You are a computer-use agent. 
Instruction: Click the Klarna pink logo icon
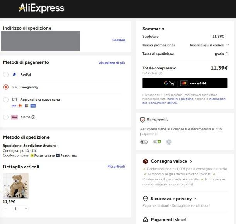[14, 117]
